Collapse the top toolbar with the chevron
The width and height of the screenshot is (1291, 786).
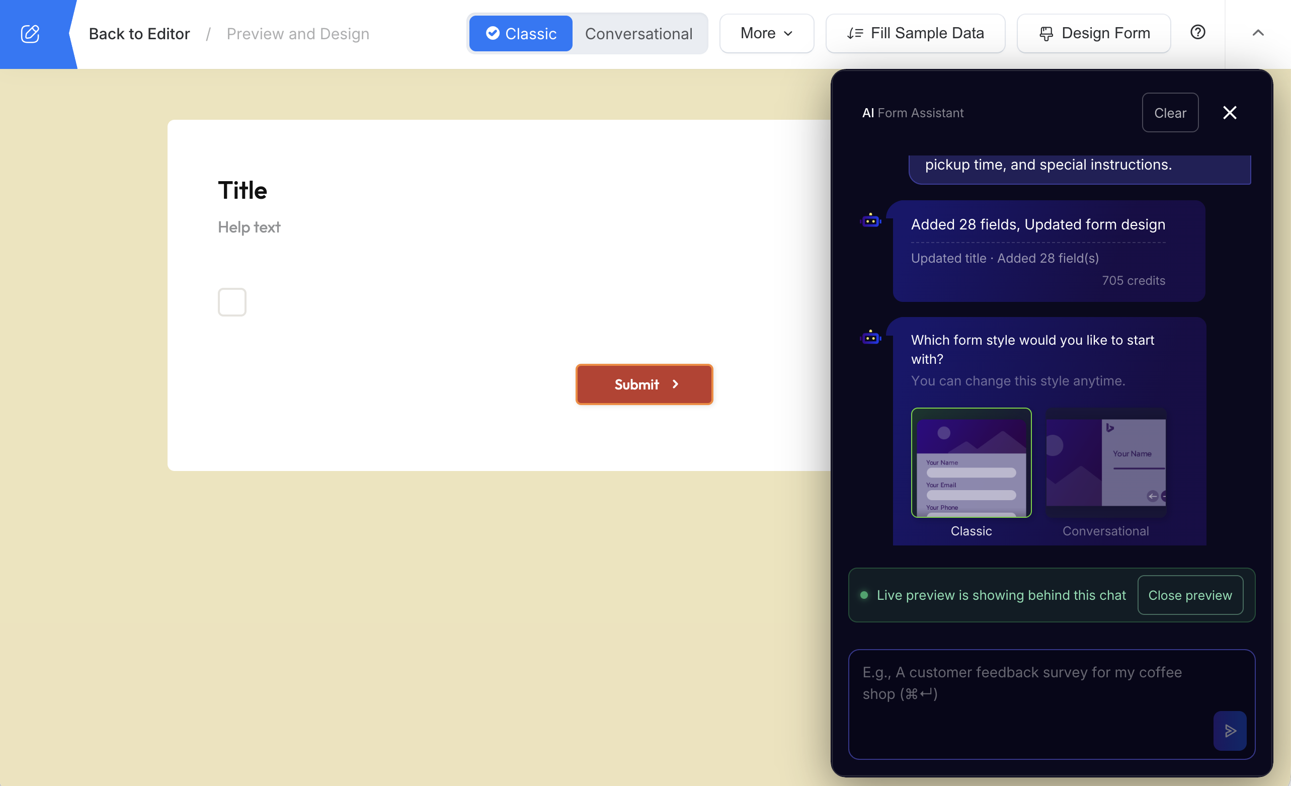tap(1258, 33)
